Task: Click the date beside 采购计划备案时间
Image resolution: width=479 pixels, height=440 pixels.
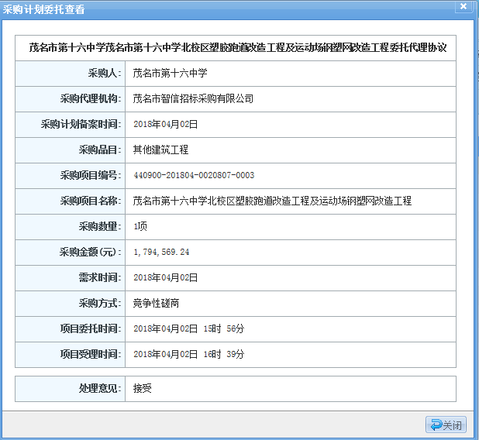Action: pos(166,124)
